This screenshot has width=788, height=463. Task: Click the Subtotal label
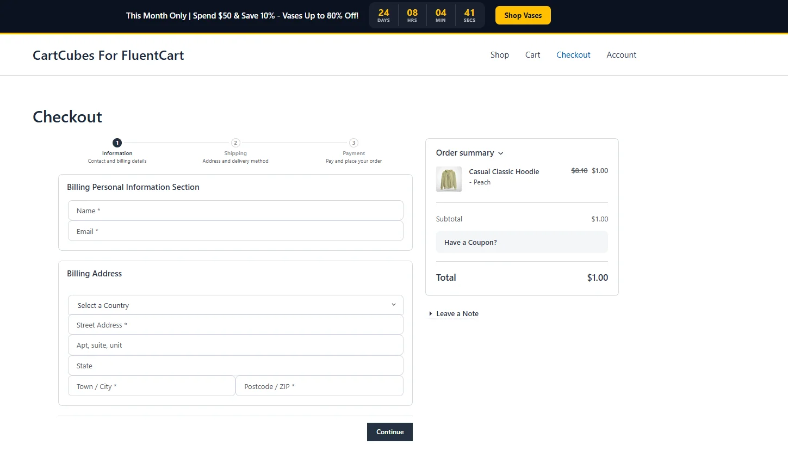tap(449, 219)
